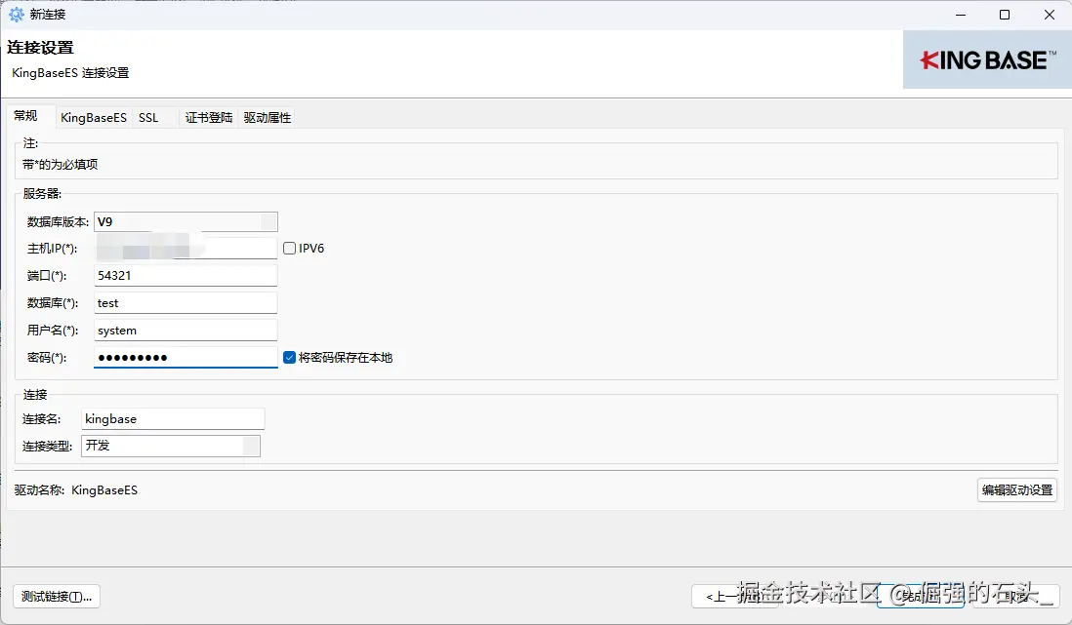The image size is (1072, 625).
Task: Click the 带*的为必填项 note text
Action: [61, 164]
